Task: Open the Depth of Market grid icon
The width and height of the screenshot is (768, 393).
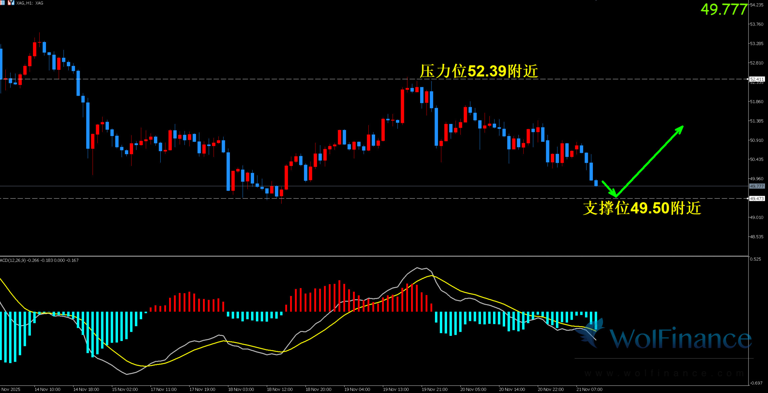Action: pyautogui.click(x=2, y=3)
